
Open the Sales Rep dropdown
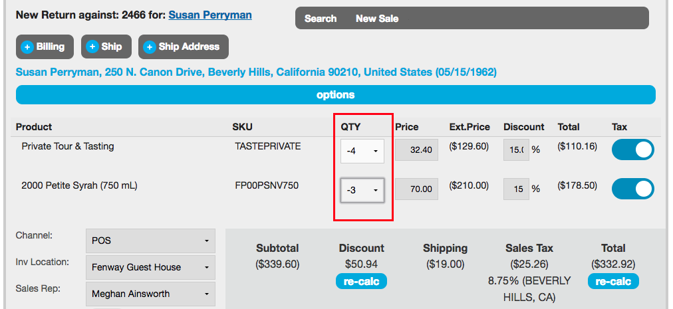[150, 294]
